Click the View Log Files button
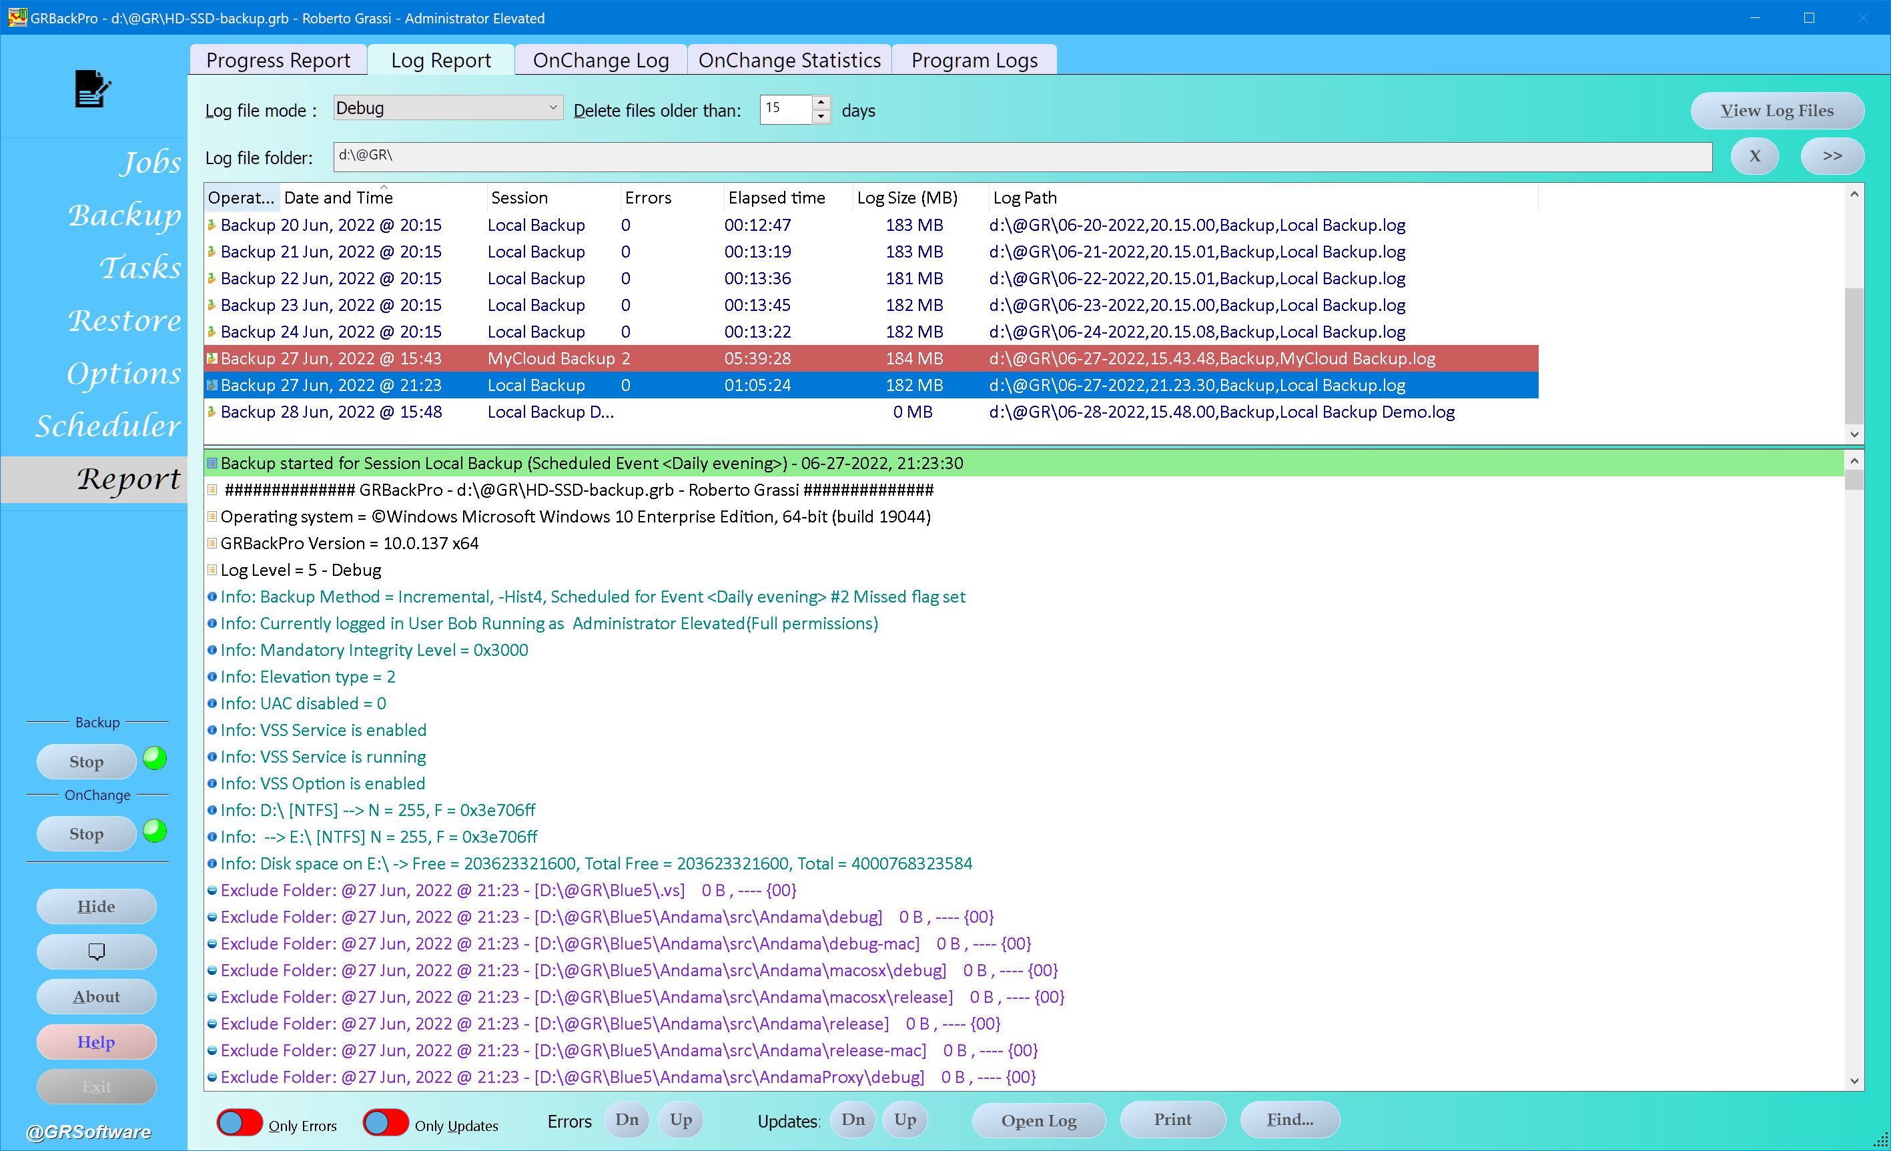This screenshot has height=1151, width=1891. point(1776,111)
